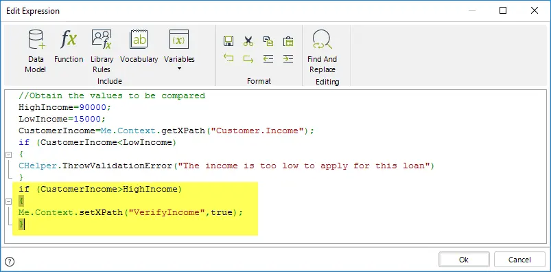
Task: Click the Paste clipboard icon
Action: [x=288, y=41]
